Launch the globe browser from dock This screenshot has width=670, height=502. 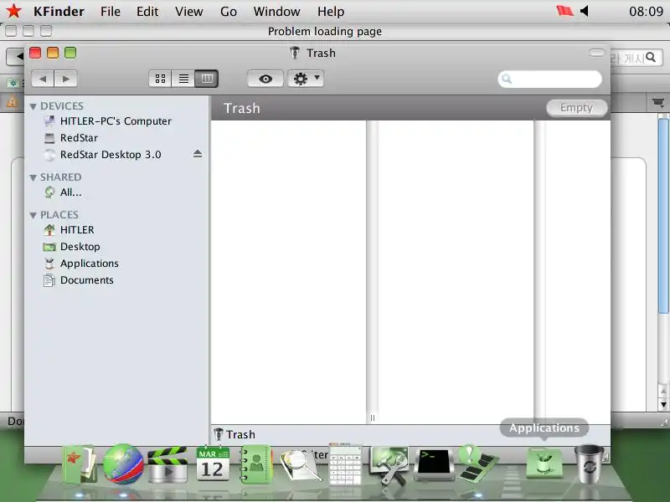[123, 464]
